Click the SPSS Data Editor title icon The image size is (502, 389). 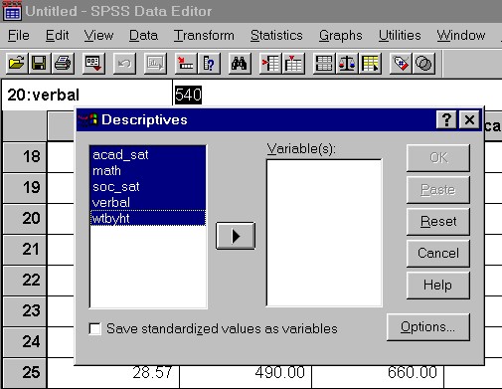pos(12,11)
